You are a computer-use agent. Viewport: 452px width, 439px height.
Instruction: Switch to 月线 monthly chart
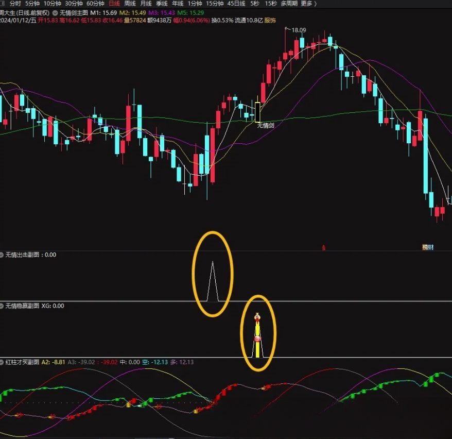[146, 4]
